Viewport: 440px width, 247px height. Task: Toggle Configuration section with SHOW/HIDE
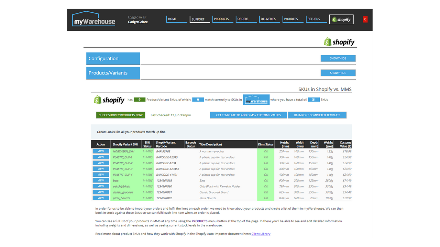[x=338, y=58]
